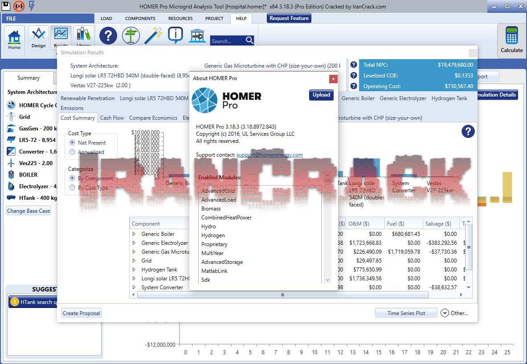Open the Design view icon
527x364 pixels.
[x=38, y=37]
